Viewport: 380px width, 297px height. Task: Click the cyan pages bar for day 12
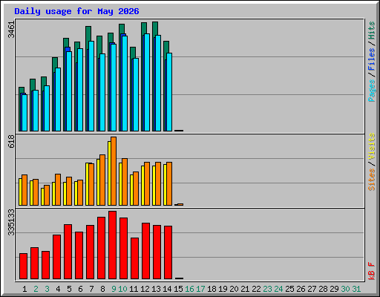pyautogui.click(x=147, y=82)
